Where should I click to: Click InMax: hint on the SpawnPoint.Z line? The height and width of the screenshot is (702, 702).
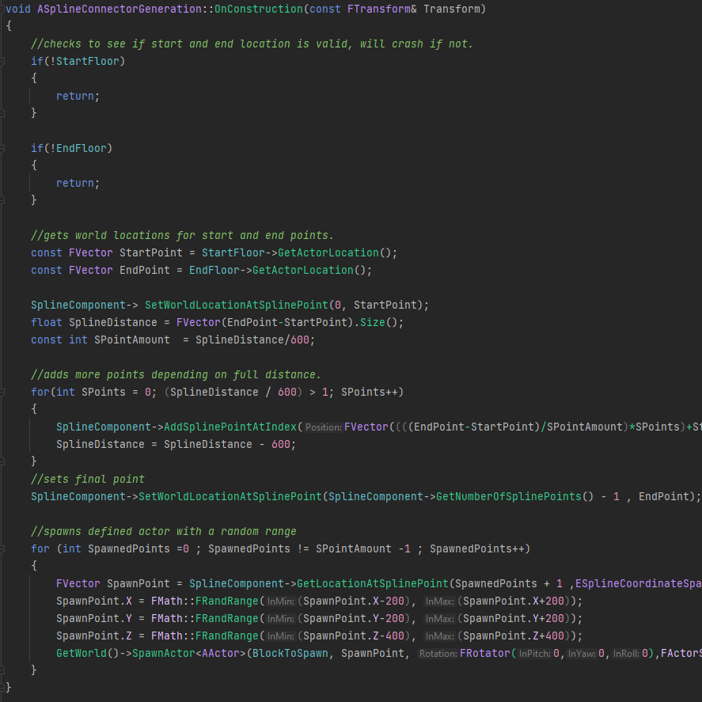click(440, 636)
